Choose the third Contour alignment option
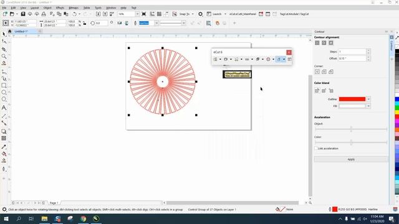The height and width of the screenshot is (224, 399). pyautogui.click(x=331, y=43)
